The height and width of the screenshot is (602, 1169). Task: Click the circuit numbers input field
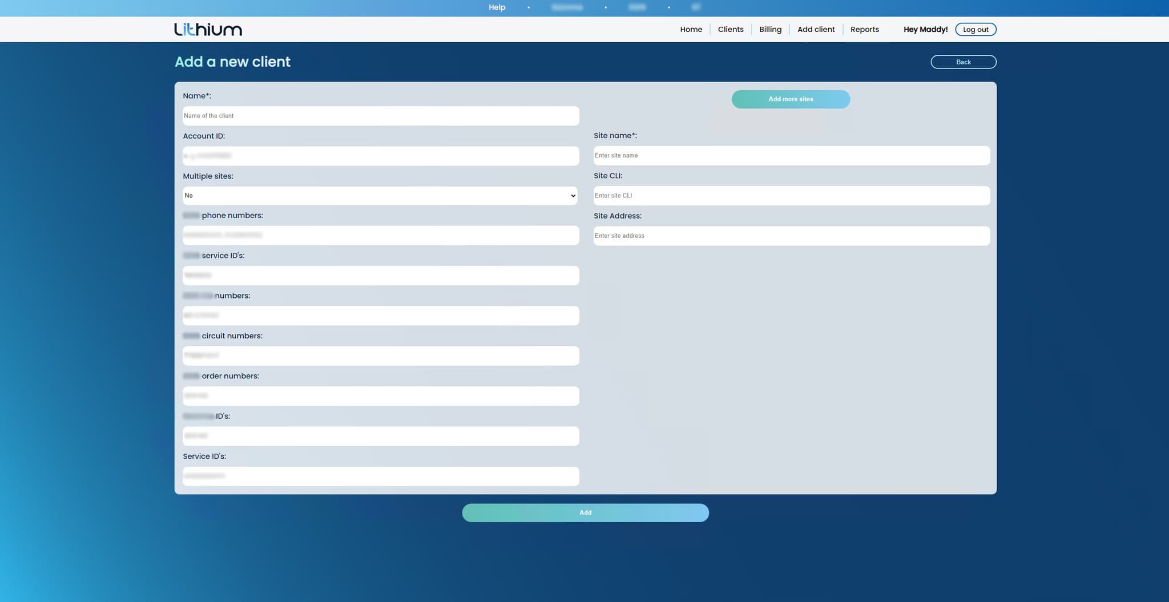coord(381,356)
